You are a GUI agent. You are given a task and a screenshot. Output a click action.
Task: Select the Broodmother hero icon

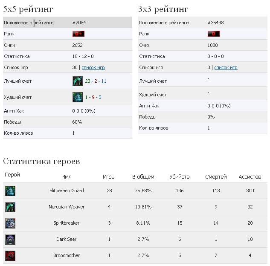tap(10, 255)
